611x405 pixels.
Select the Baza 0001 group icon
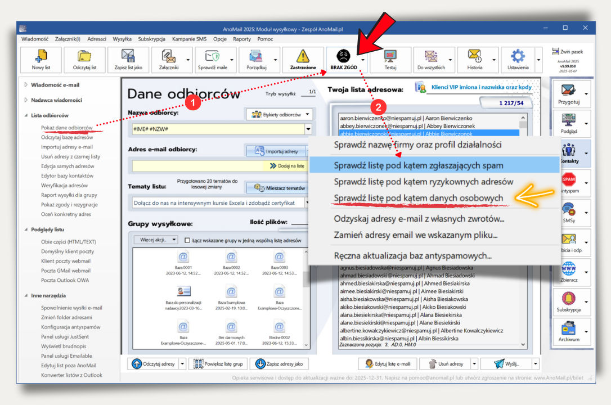click(x=183, y=257)
